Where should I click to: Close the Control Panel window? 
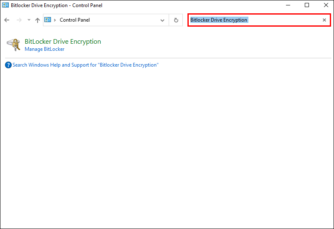(326, 5)
